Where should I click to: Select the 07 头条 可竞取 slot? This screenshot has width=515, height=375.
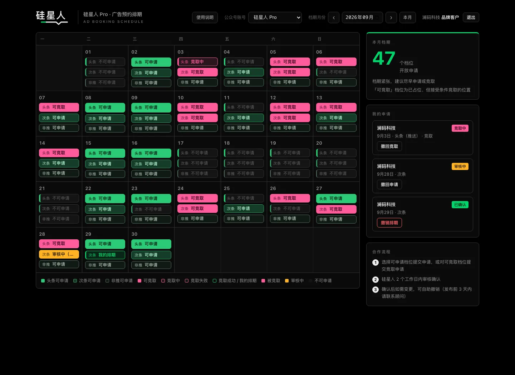click(x=59, y=107)
